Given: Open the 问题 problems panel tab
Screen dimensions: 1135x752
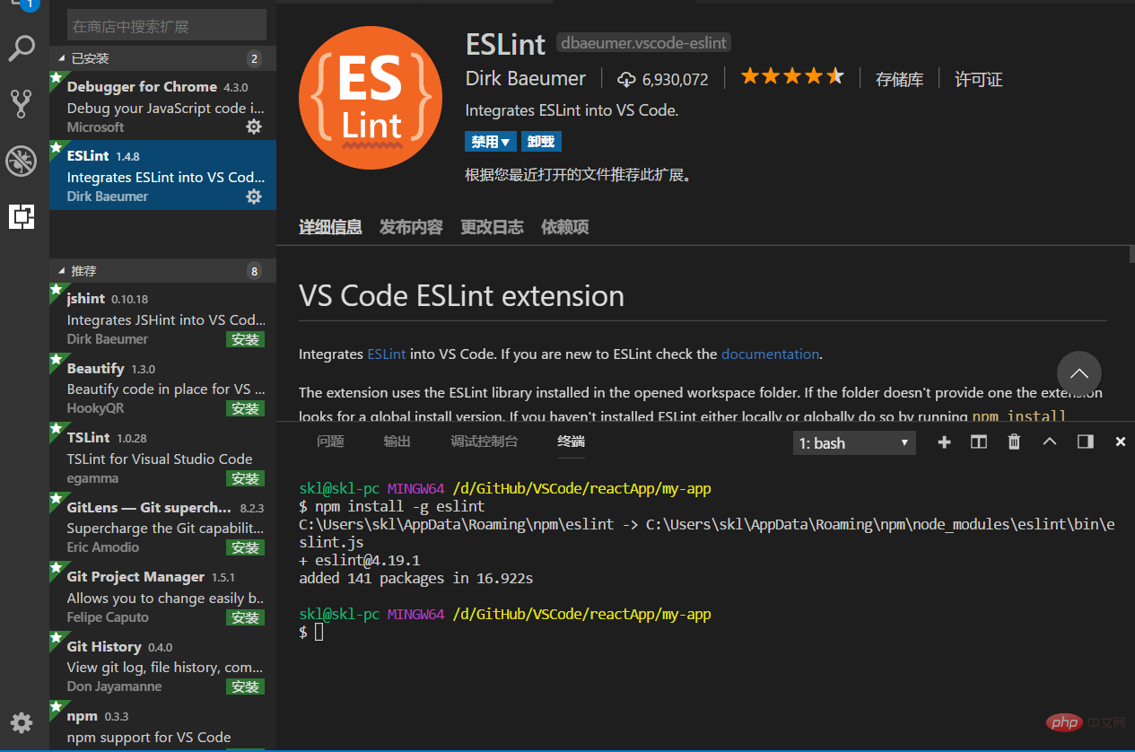Looking at the screenshot, I should [330, 442].
